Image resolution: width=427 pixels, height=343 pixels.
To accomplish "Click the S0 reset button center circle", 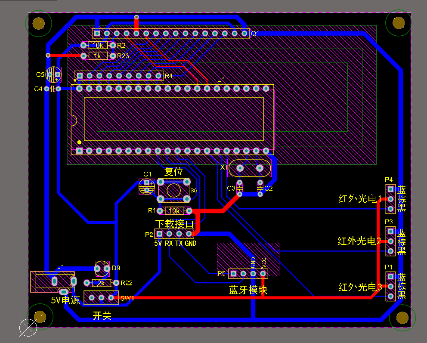I will (174, 190).
